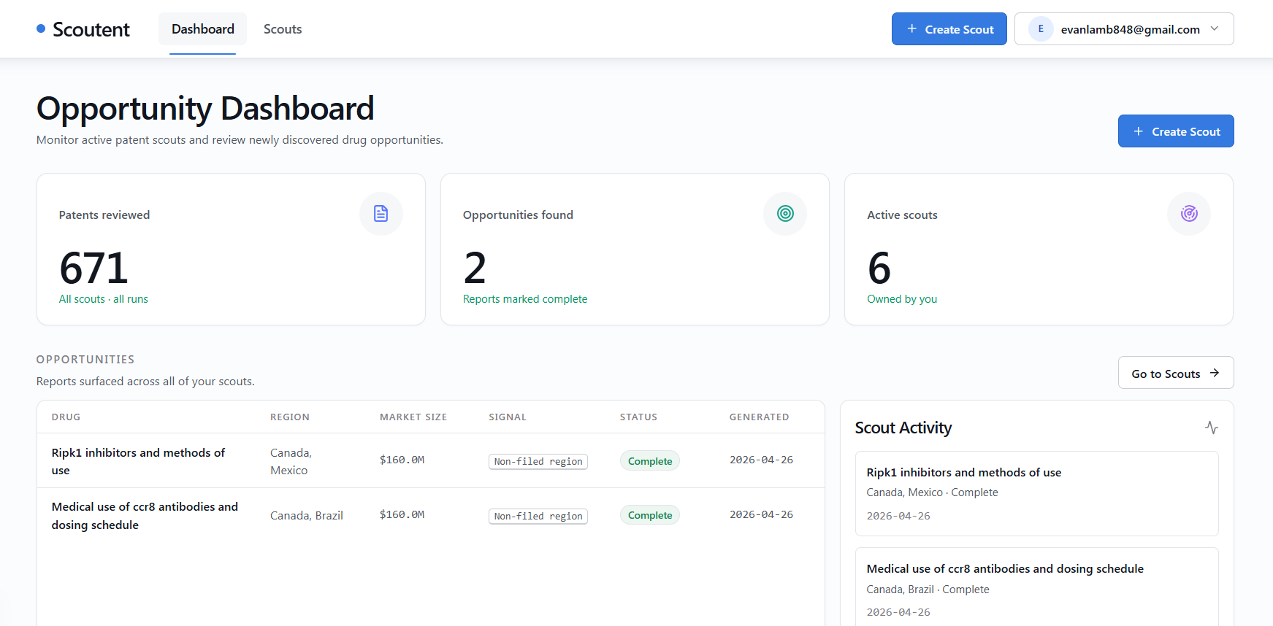
Task: Click the Active scouts radar icon
Action: click(x=1189, y=214)
